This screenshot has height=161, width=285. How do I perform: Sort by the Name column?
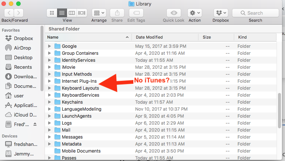tap(88, 37)
